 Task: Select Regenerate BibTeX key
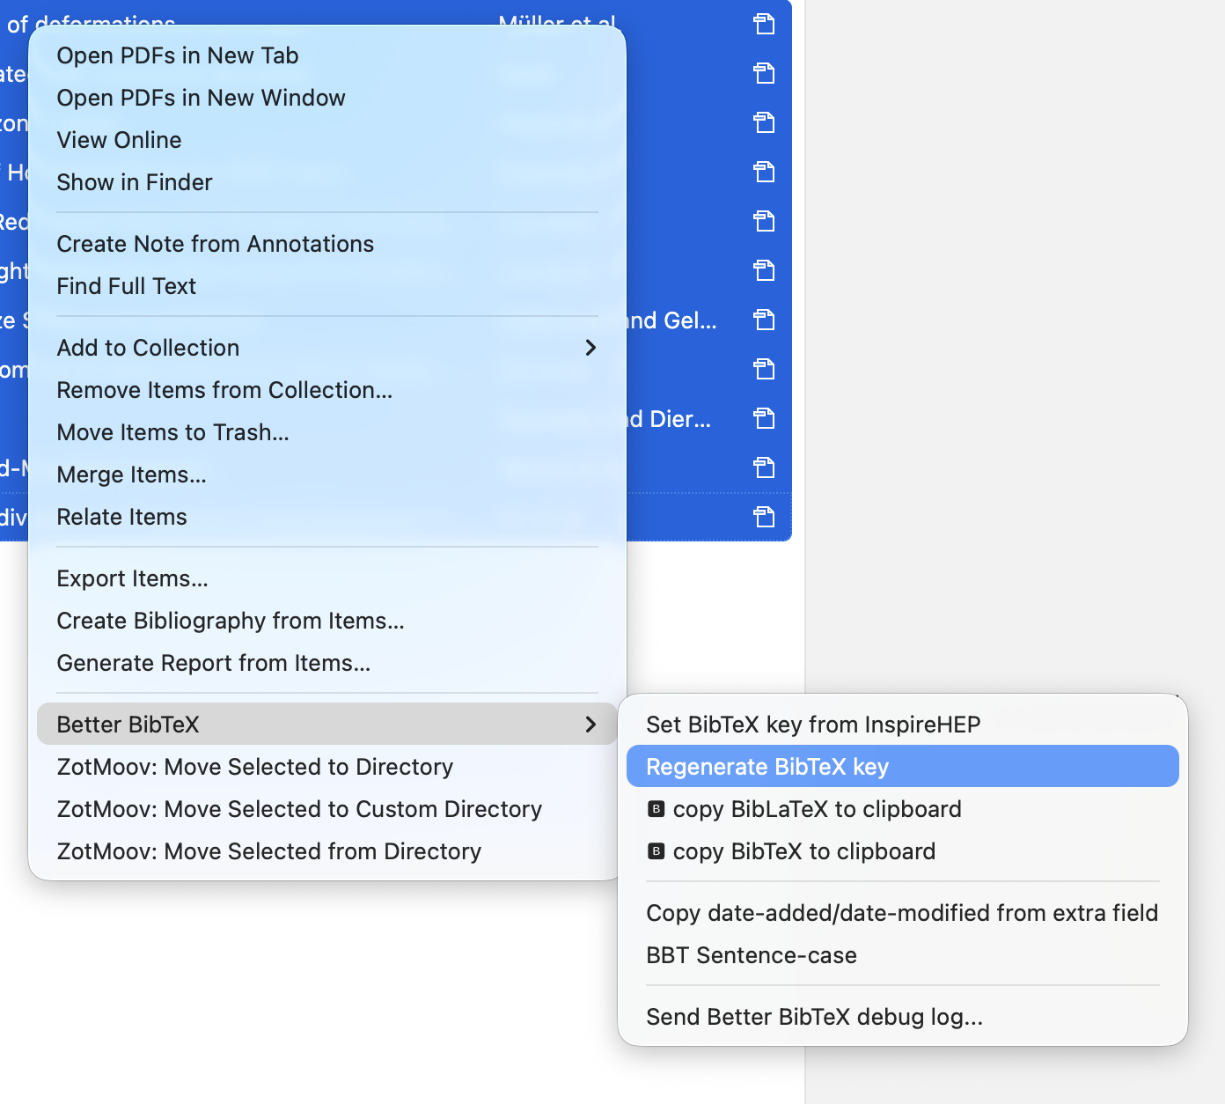tap(903, 767)
